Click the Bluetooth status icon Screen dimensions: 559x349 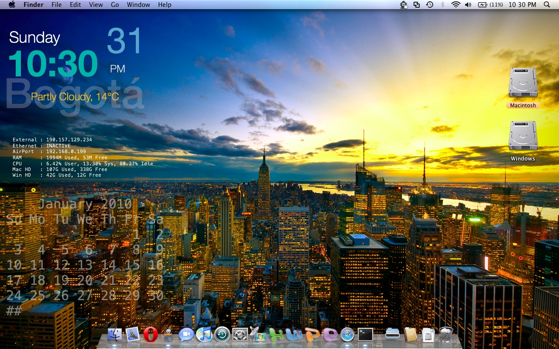[x=442, y=4]
